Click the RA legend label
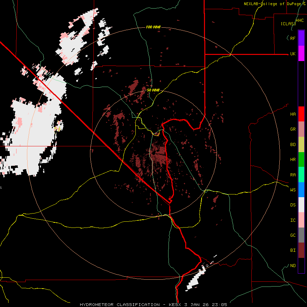 [x=293, y=175]
